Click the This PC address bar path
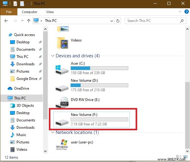 click(x=51, y=21)
